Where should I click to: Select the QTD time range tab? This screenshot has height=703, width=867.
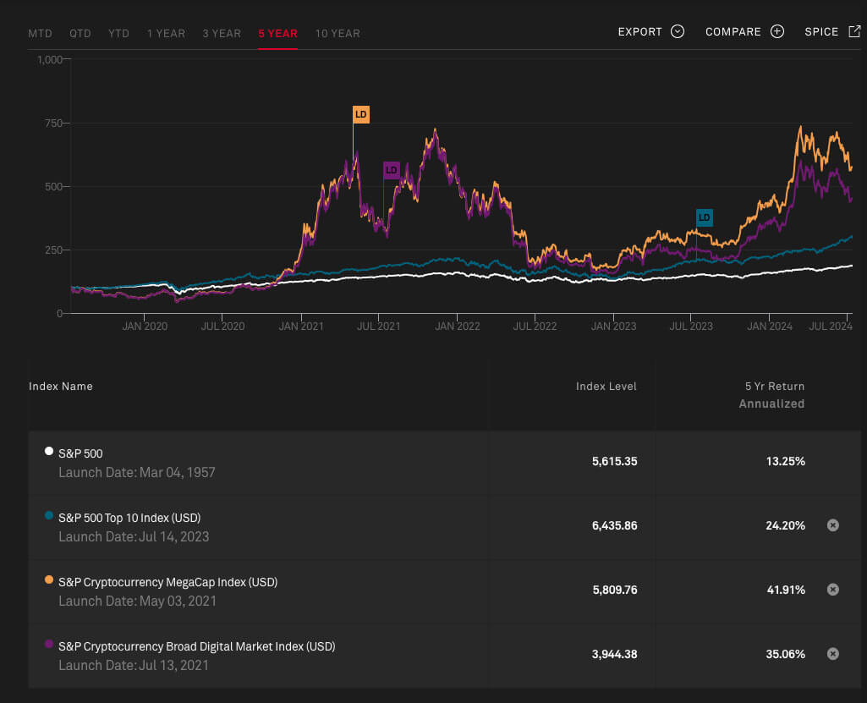[x=80, y=34]
